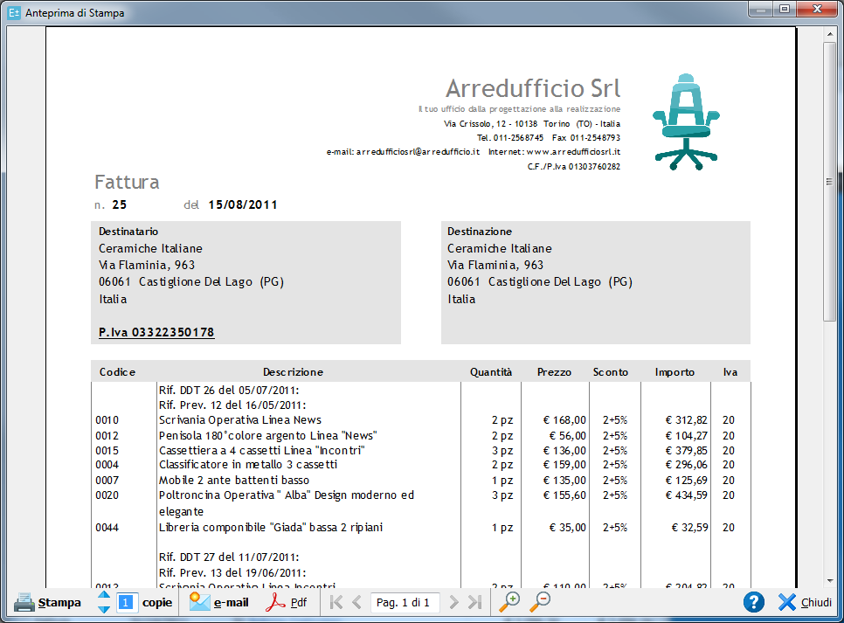Click Chiudi to close the preview

coord(805,602)
